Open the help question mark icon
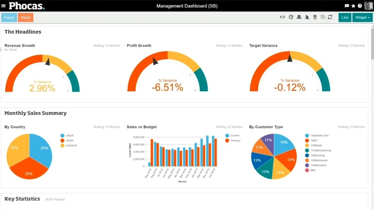The height and width of the screenshot is (210, 374). point(359,6)
